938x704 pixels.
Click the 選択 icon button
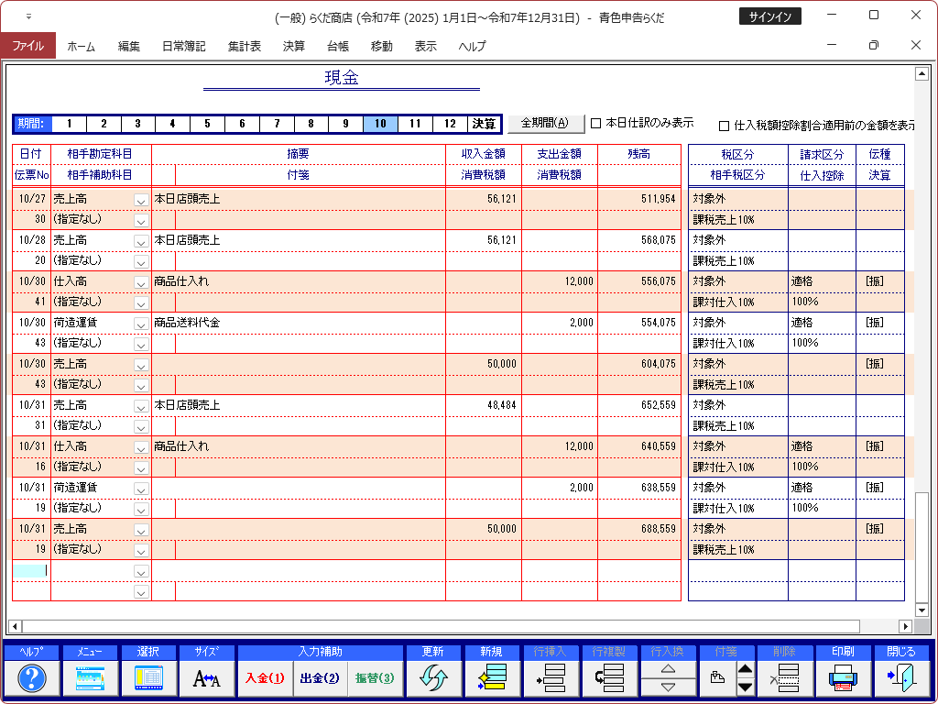point(147,678)
